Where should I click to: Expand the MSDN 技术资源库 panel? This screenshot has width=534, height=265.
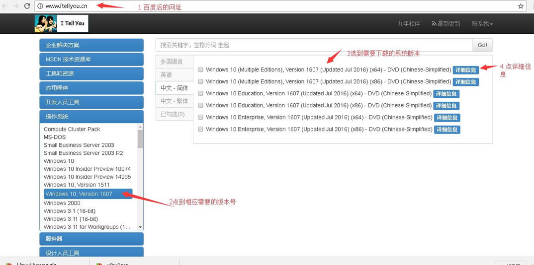click(91, 60)
